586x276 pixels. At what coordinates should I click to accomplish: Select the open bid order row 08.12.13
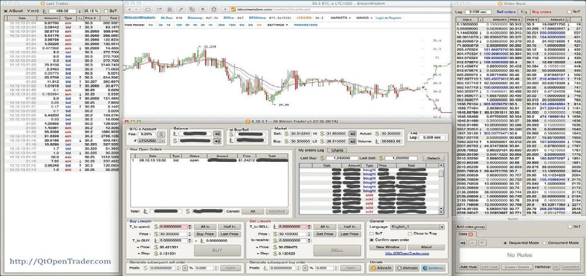(x=209, y=160)
